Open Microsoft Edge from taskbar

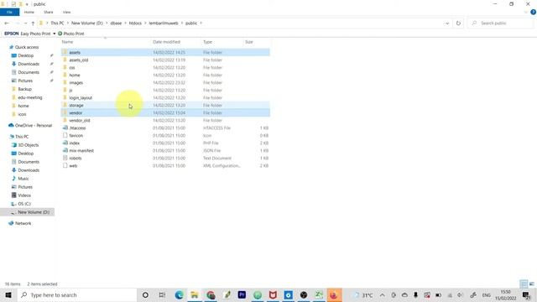179,294
